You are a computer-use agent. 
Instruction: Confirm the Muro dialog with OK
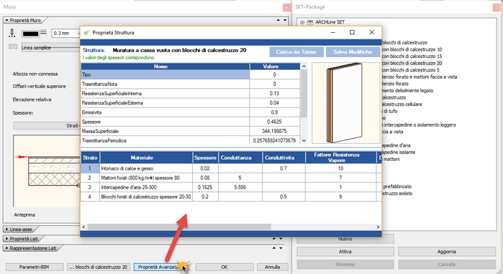224,267
